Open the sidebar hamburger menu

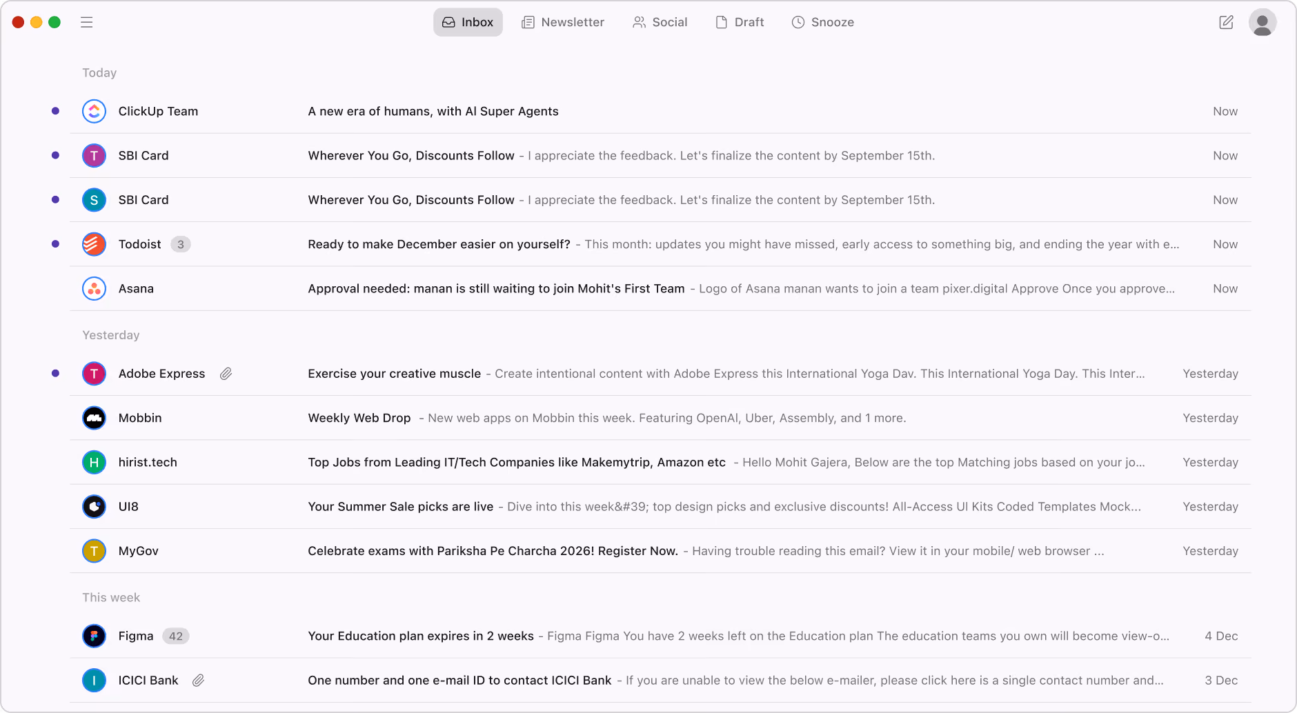coord(86,22)
